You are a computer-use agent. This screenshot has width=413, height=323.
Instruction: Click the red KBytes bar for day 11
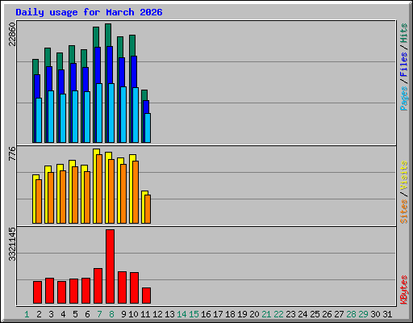pos(146,296)
